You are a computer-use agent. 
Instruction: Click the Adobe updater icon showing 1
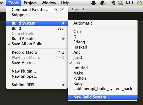coord(130,3)
